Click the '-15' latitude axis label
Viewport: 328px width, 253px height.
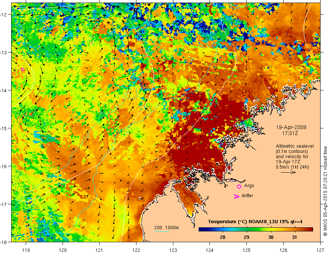(x=4, y=128)
